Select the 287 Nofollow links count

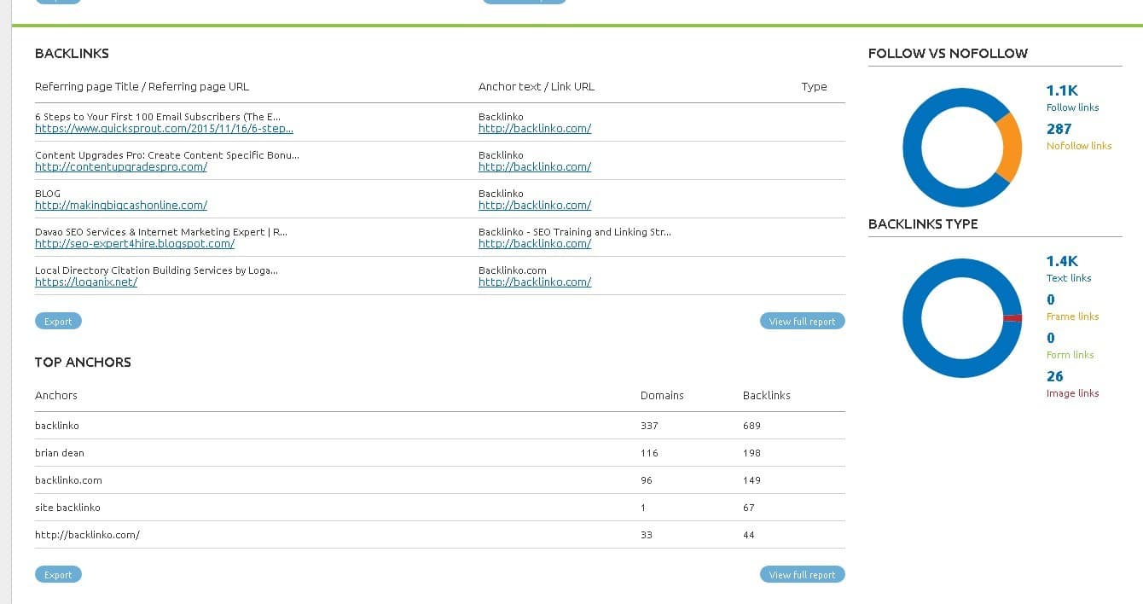1059,129
